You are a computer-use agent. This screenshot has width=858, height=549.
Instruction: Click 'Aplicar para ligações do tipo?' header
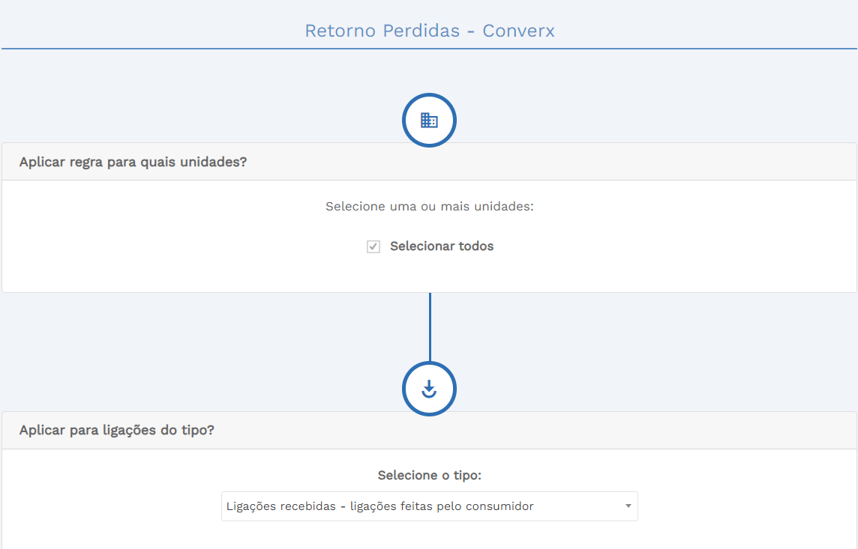coord(116,431)
